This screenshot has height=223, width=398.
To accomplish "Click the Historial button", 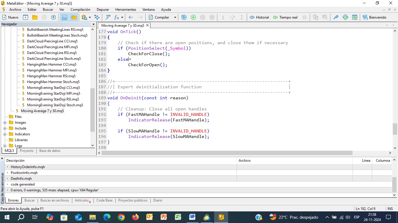I will [x=259, y=17].
